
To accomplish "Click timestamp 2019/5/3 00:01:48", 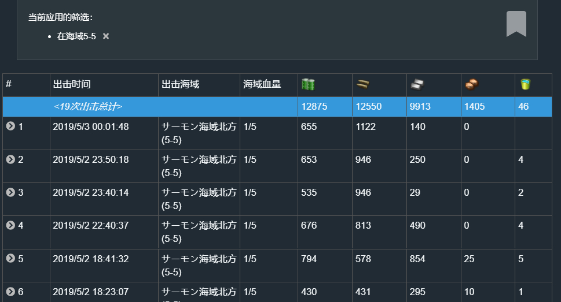I will click(x=90, y=126).
